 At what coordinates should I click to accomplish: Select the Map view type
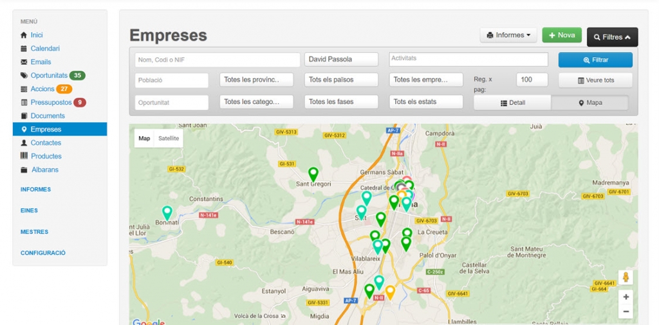(x=144, y=138)
